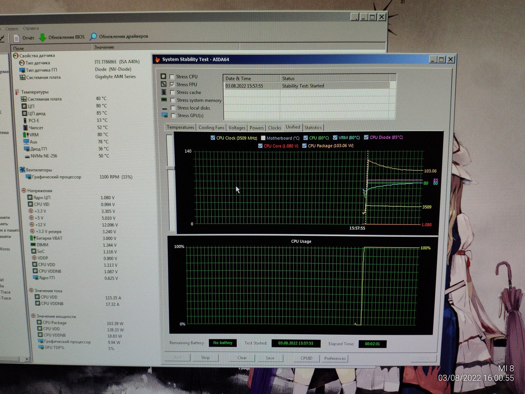Click the Тип датчика row icon
525x394 pixels.
[x=22, y=63]
